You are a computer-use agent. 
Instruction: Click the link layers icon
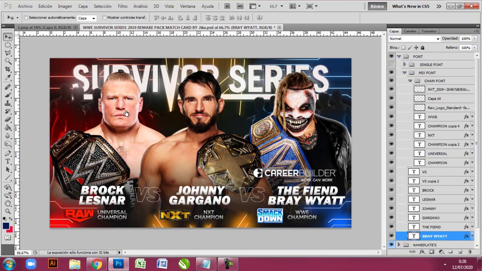pyautogui.click(x=412, y=251)
